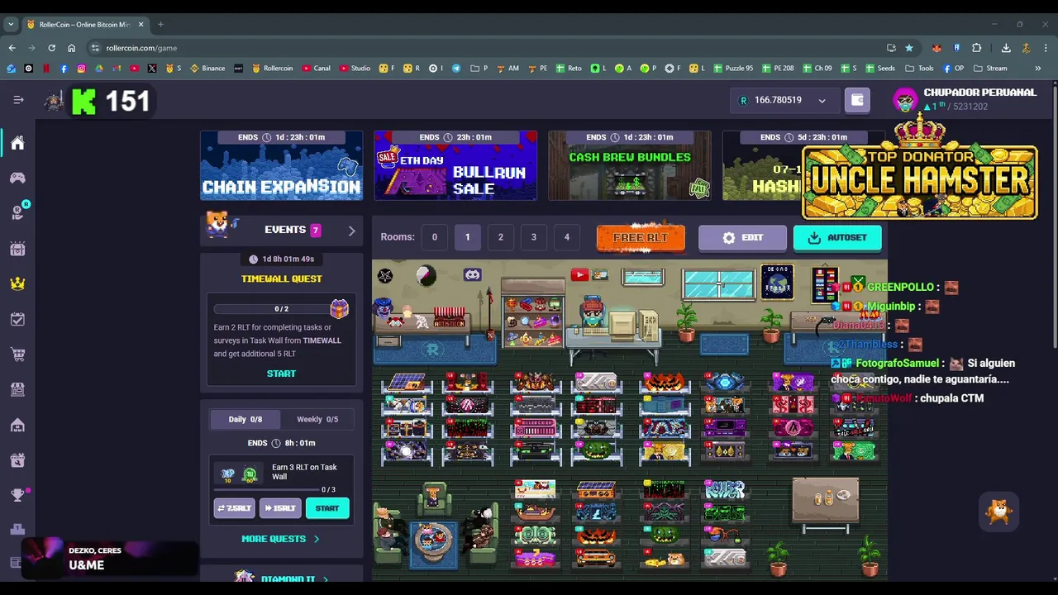The width and height of the screenshot is (1058, 595).
Task: Click the EDIT room button
Action: [742, 238]
